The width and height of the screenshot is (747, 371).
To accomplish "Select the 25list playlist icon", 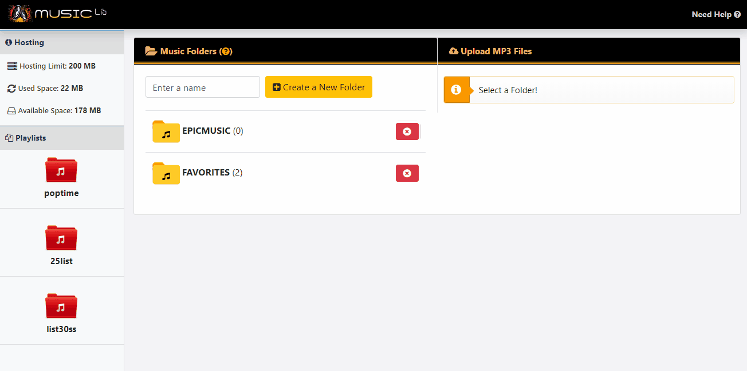I will coord(61,238).
